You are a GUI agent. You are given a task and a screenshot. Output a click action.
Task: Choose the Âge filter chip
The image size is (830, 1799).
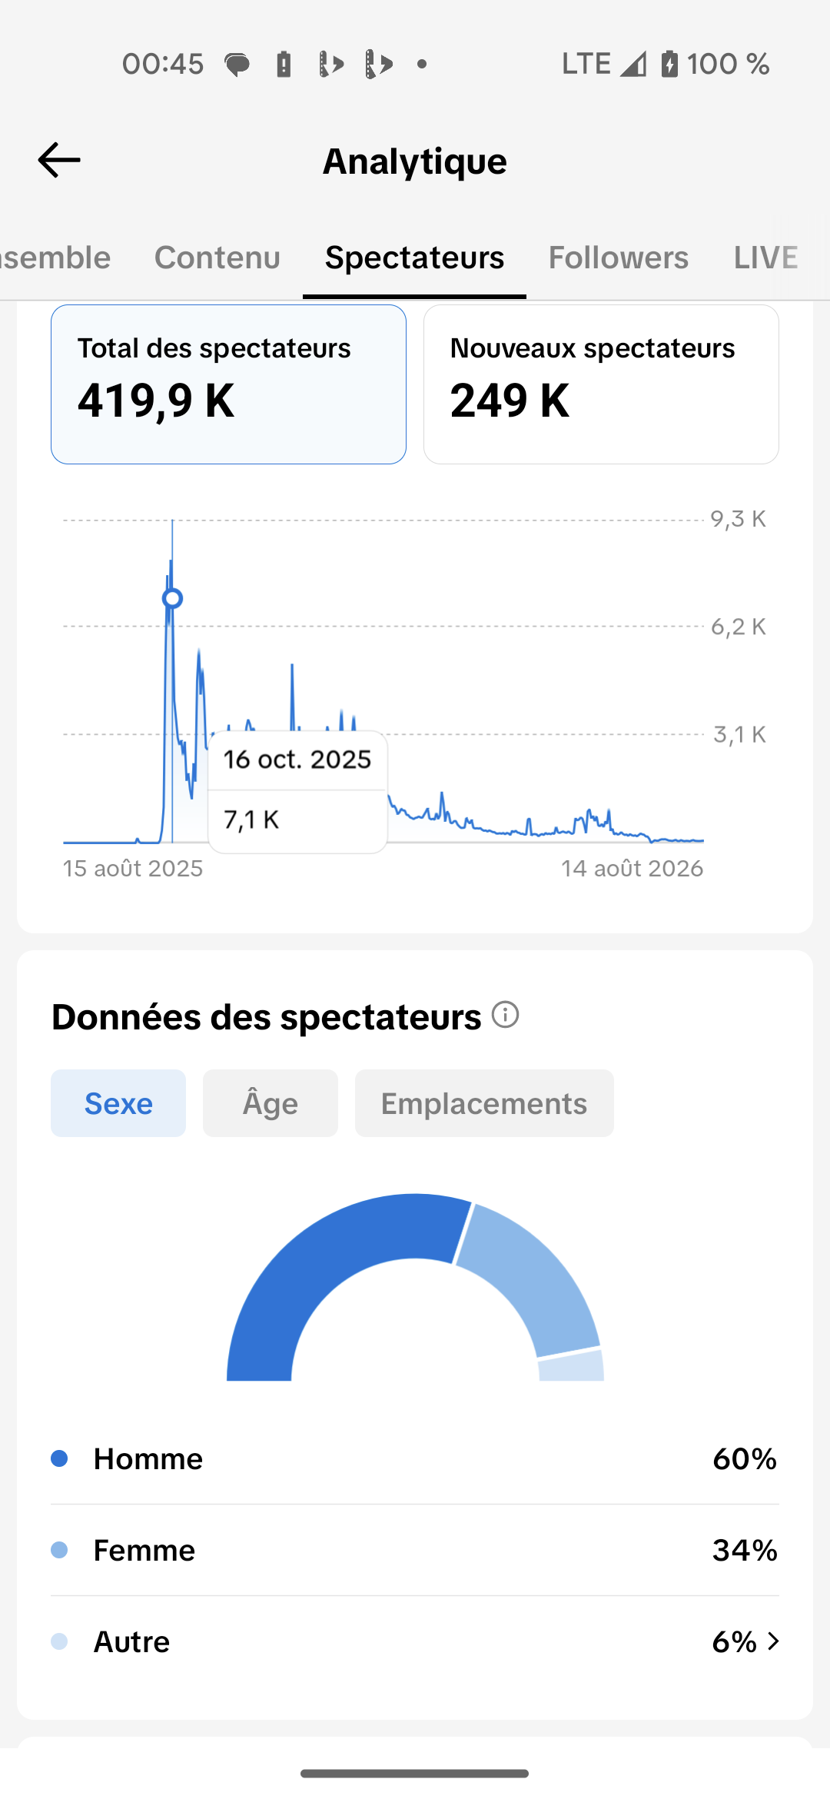pos(271,1103)
